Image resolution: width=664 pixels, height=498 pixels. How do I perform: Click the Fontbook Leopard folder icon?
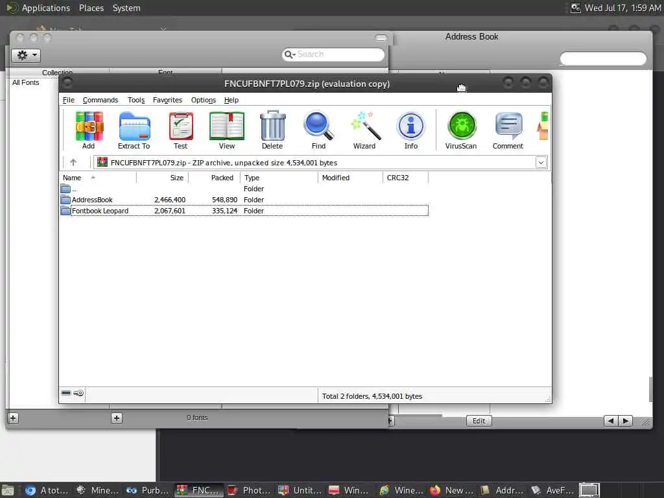pos(65,211)
